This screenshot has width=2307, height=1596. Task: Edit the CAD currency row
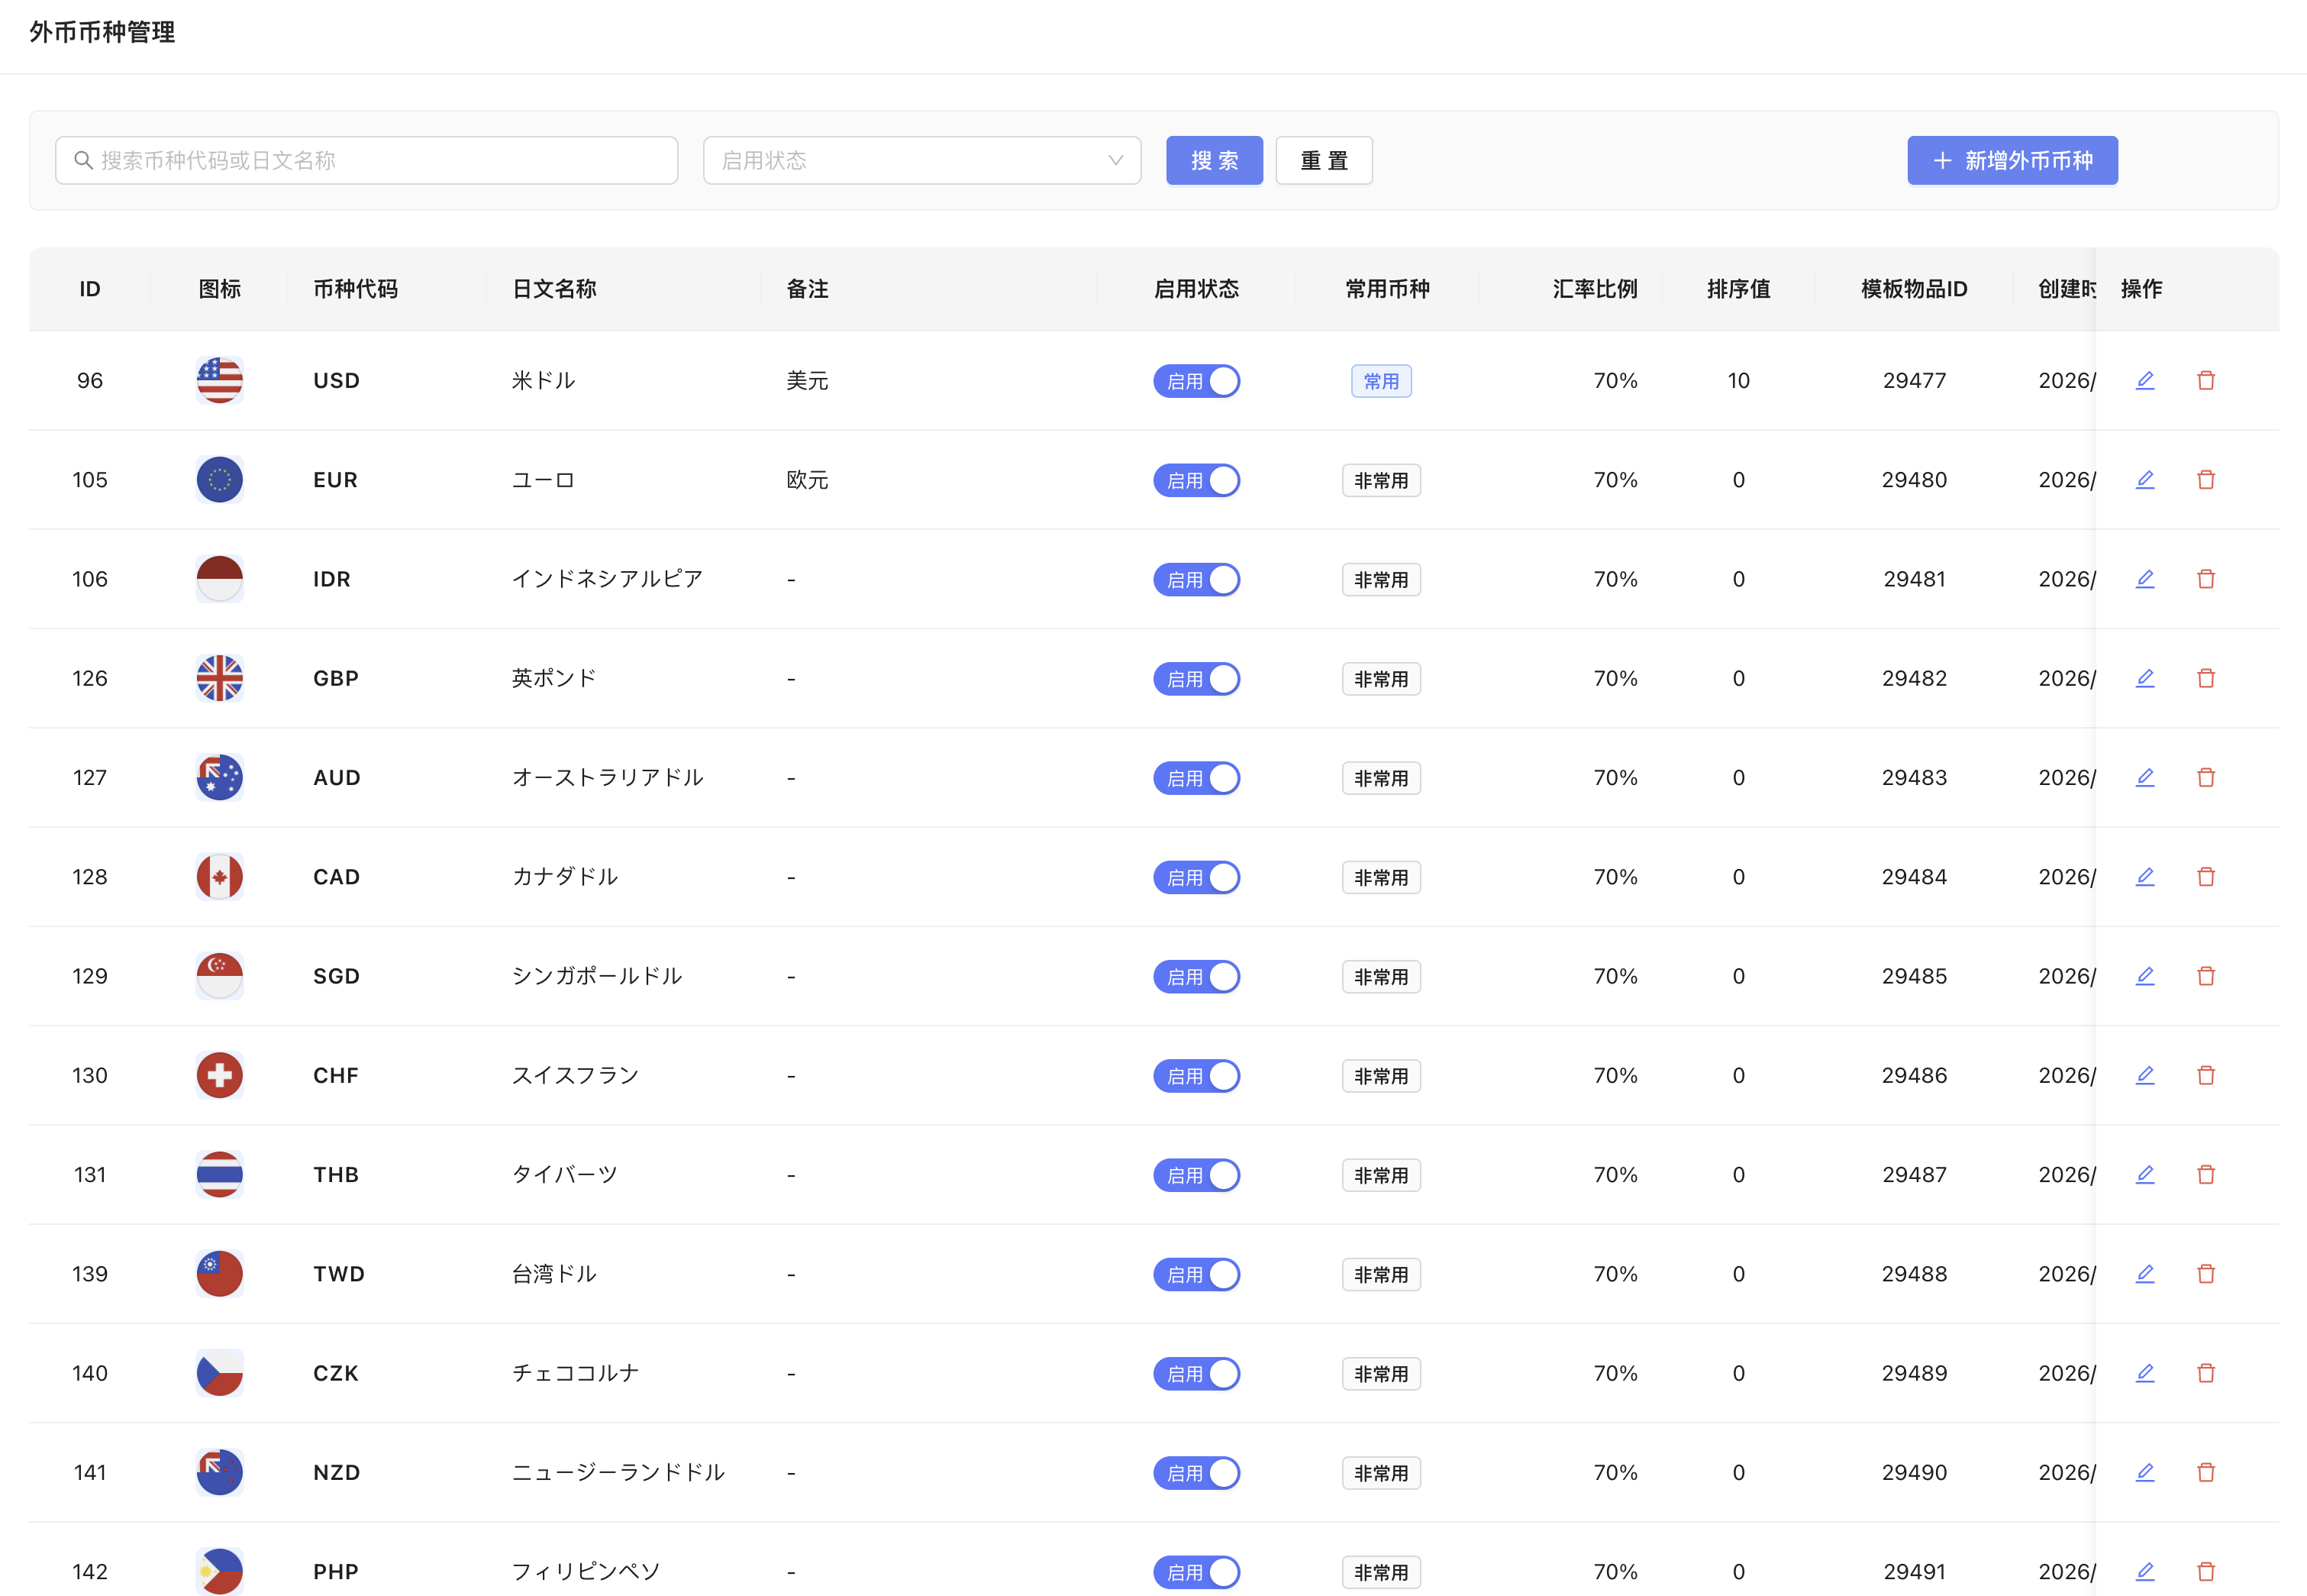[2144, 876]
